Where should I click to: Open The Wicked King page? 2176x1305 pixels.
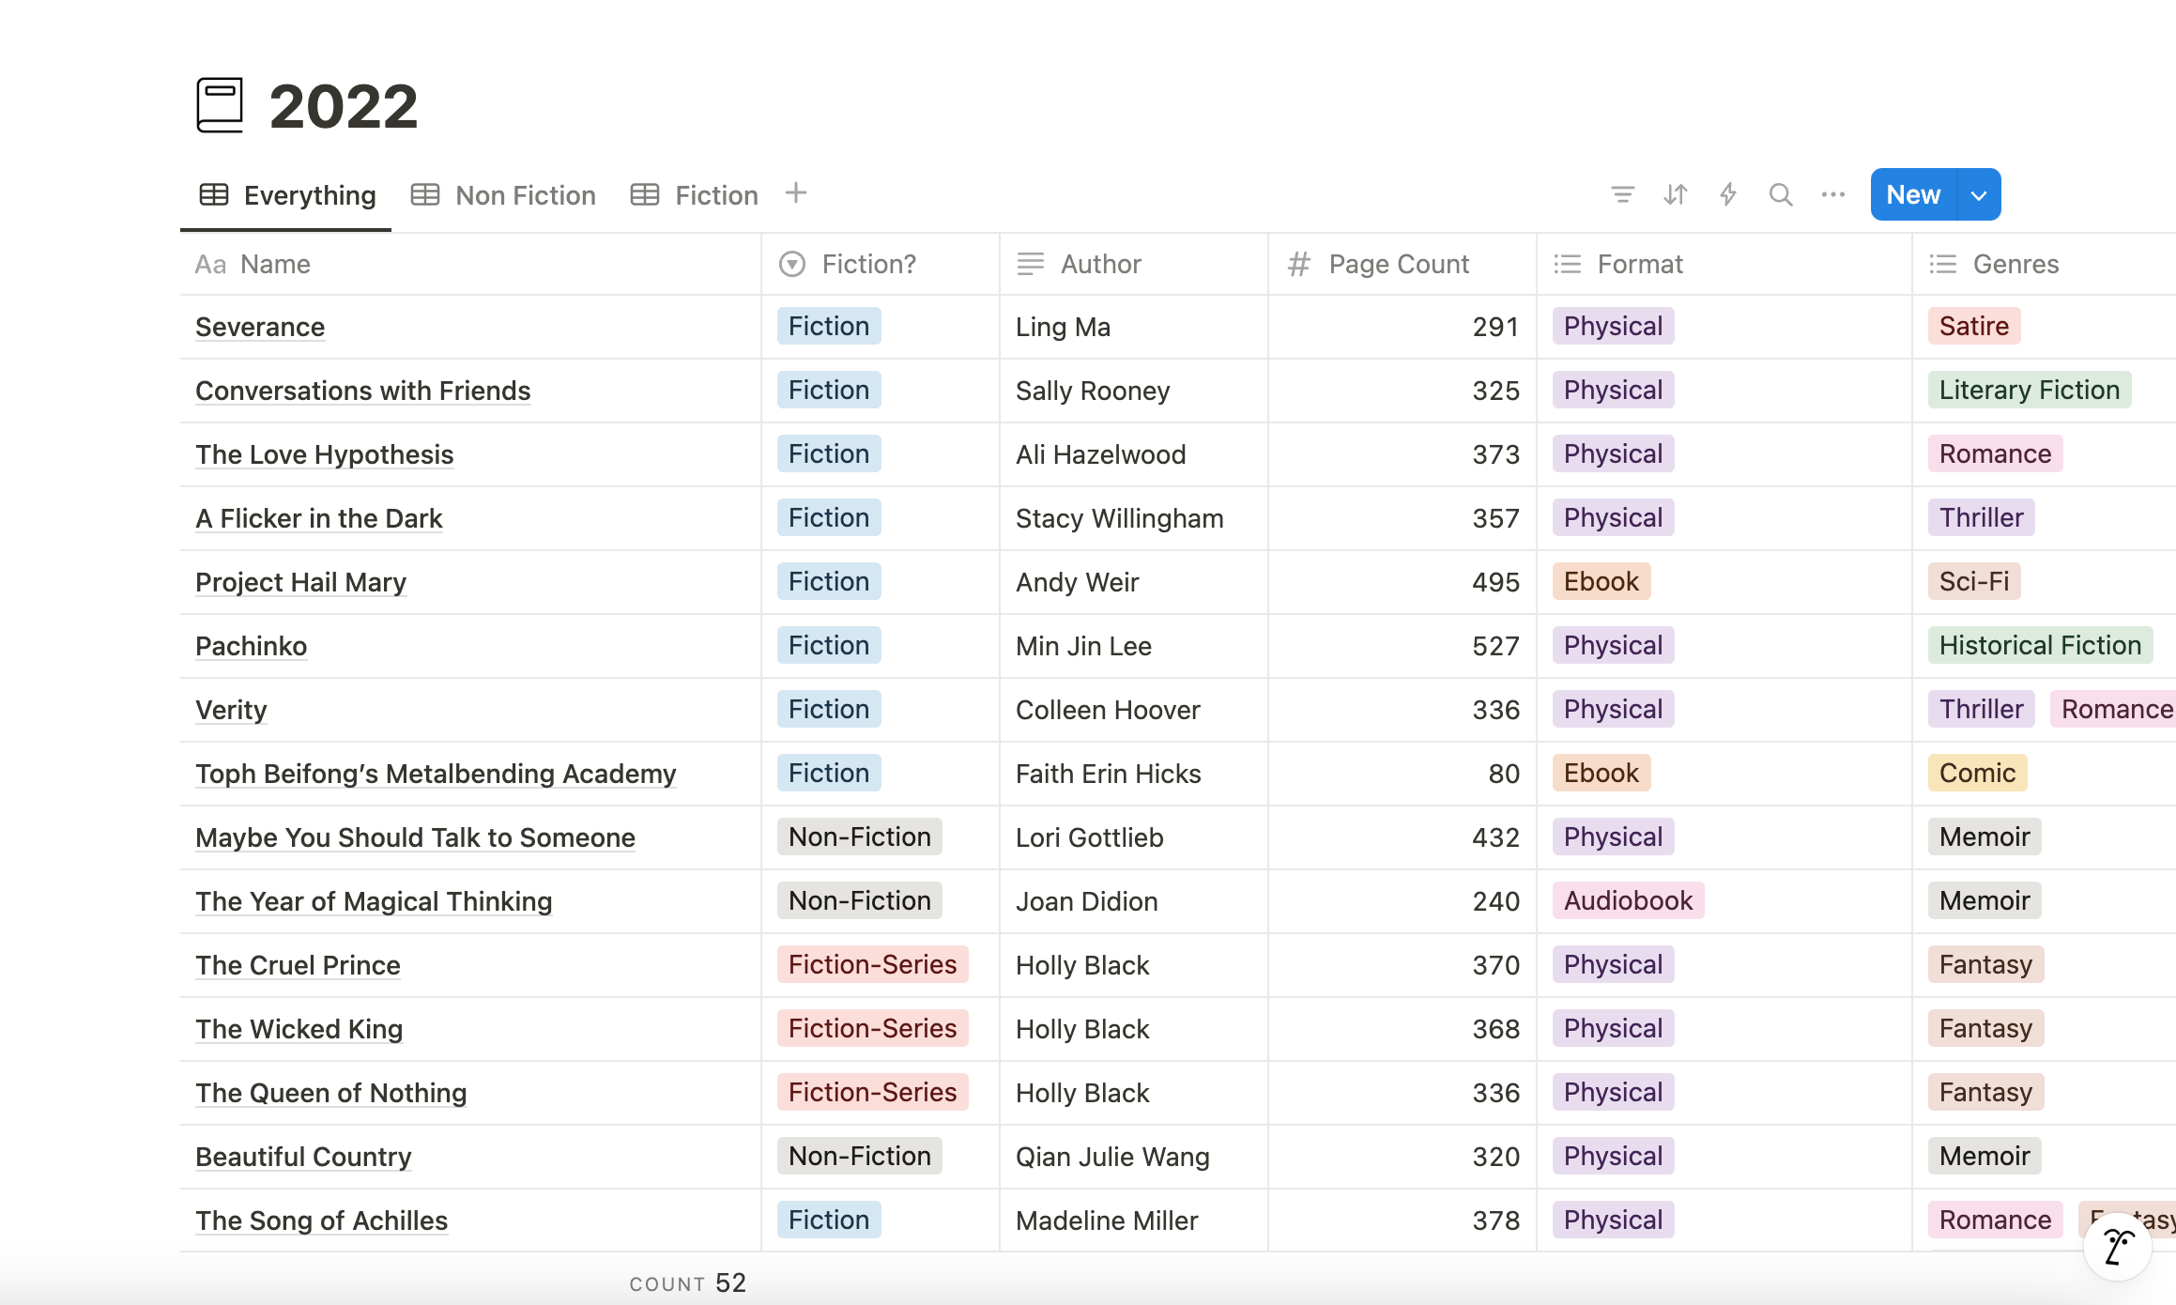point(299,1029)
